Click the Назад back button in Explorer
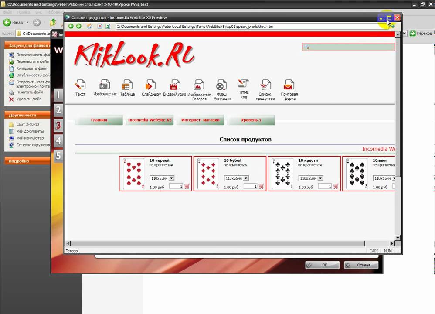The width and height of the screenshot is (435, 314). pos(13,22)
